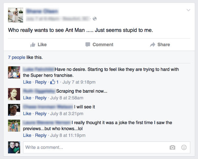This screenshot has height=159, width=198.
Task: Click Comment button under the post
Action: [x=99, y=45]
